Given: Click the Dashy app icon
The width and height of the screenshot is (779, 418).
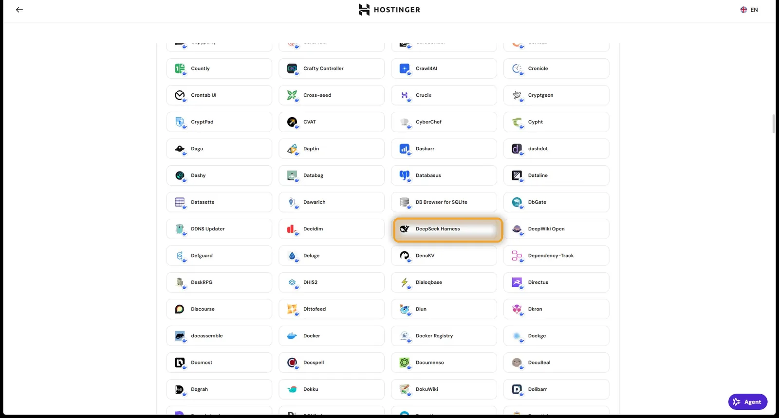Looking at the screenshot, I should pyautogui.click(x=180, y=175).
